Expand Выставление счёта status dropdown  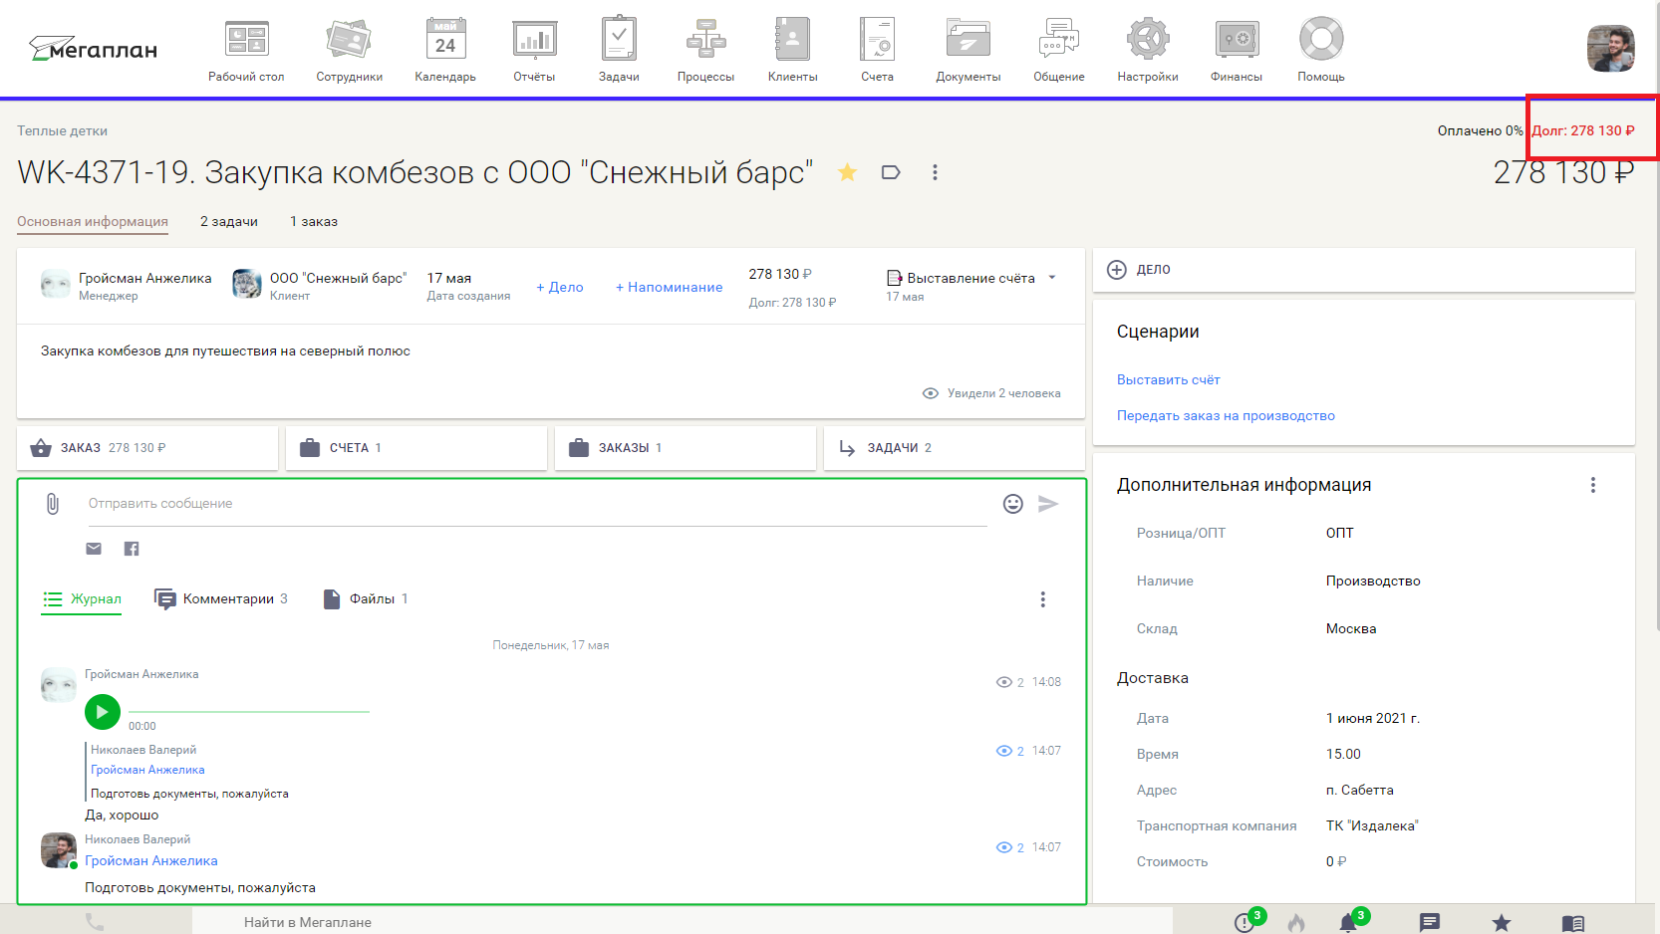(x=971, y=278)
